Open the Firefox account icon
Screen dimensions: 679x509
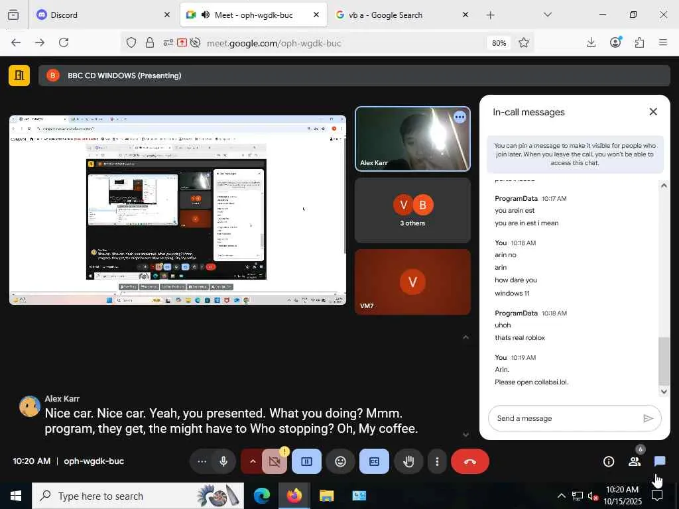point(615,42)
